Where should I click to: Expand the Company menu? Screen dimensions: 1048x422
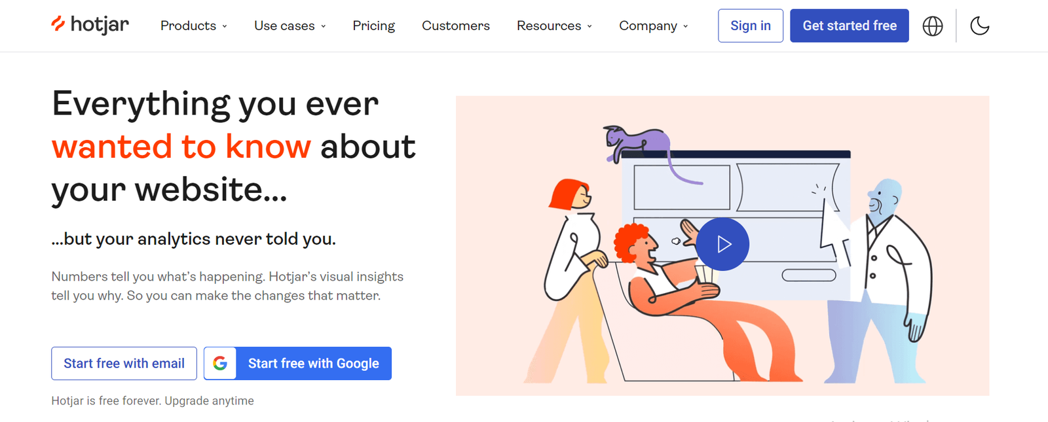click(654, 26)
